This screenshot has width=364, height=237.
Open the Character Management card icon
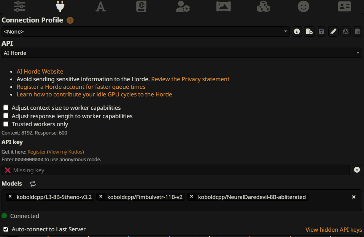click(x=345, y=6)
